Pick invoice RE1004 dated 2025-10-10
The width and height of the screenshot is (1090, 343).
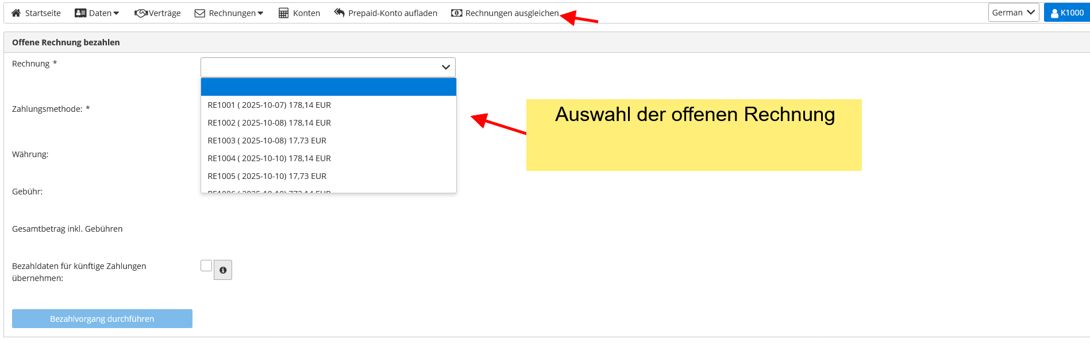(x=269, y=158)
